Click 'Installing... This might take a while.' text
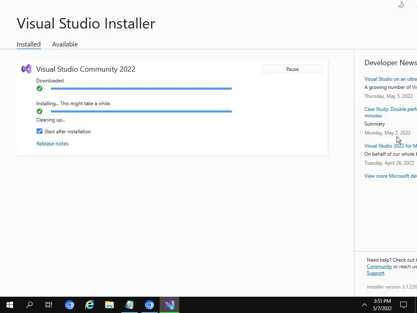Screen dimensions: 417x313 (73, 104)
